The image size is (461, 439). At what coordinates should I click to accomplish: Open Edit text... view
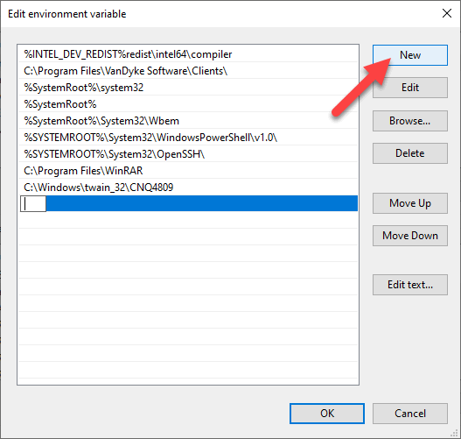coord(410,285)
